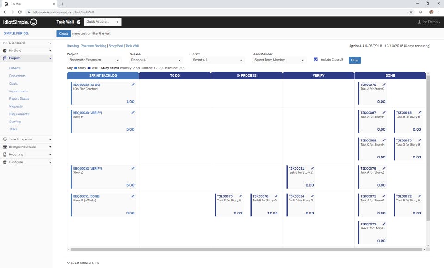
Task: Open Joe Demo user menu
Action: coord(429,22)
